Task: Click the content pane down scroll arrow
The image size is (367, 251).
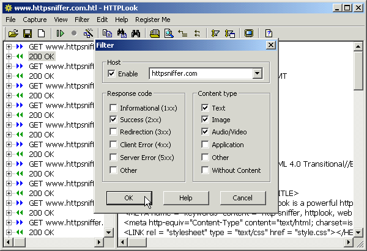Action: 358,232
